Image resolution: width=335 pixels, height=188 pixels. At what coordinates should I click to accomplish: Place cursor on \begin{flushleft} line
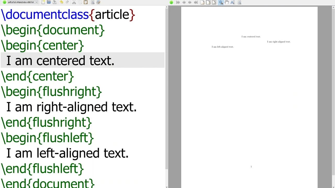point(47,138)
